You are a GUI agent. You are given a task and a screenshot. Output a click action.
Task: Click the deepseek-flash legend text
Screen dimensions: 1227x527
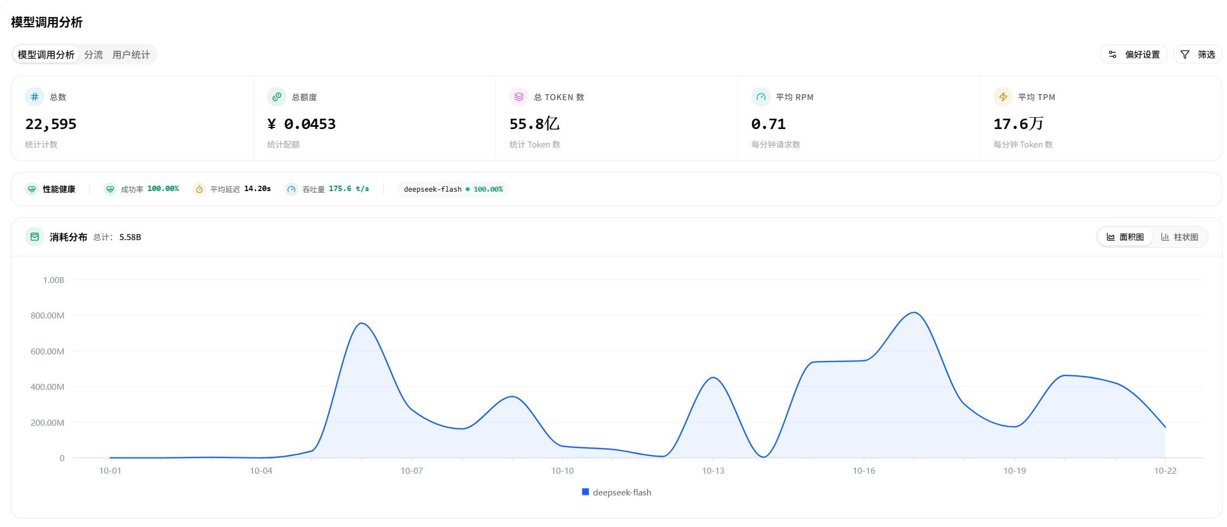click(x=622, y=492)
